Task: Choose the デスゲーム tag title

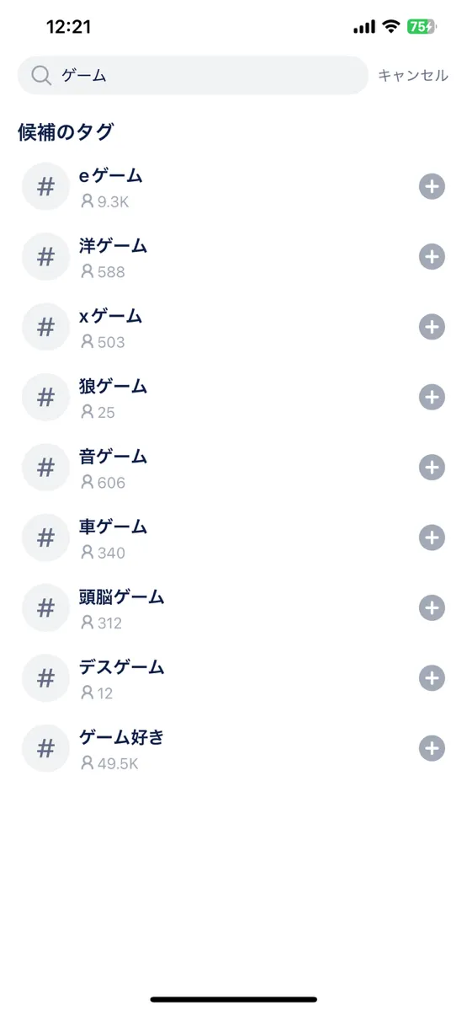Action: 122,667
